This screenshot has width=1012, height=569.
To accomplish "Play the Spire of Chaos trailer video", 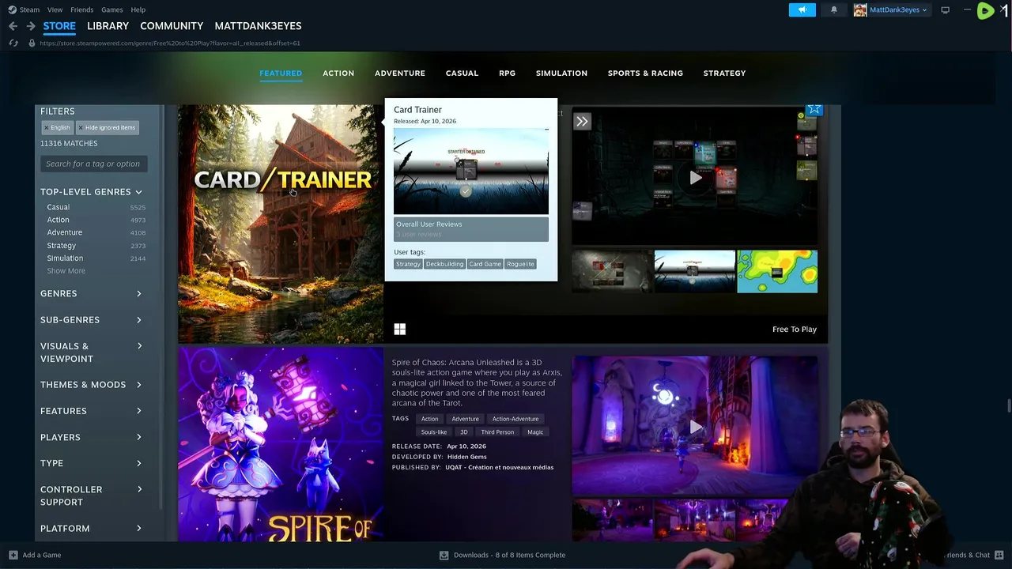I will 695,427.
